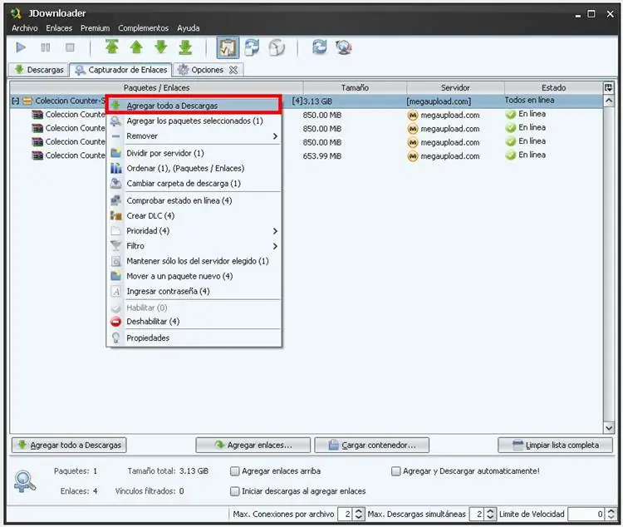Enable Agregar enlaces arriba checkbox
623x527 pixels.
[235, 471]
